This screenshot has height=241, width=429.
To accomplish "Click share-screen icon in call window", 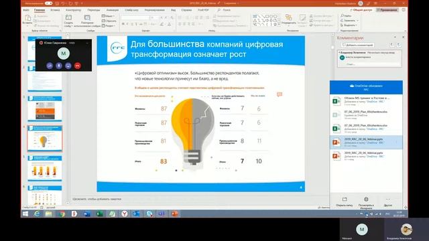I will point(68,66).
